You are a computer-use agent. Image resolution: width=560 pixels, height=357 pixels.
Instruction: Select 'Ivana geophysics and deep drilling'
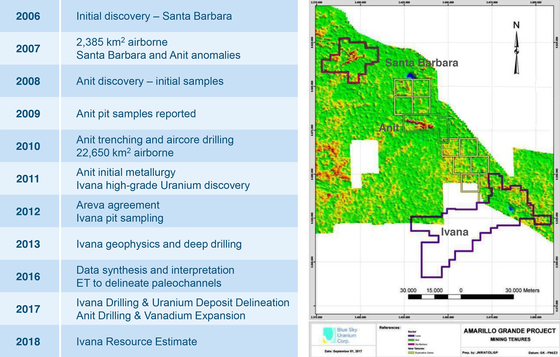pos(159,244)
